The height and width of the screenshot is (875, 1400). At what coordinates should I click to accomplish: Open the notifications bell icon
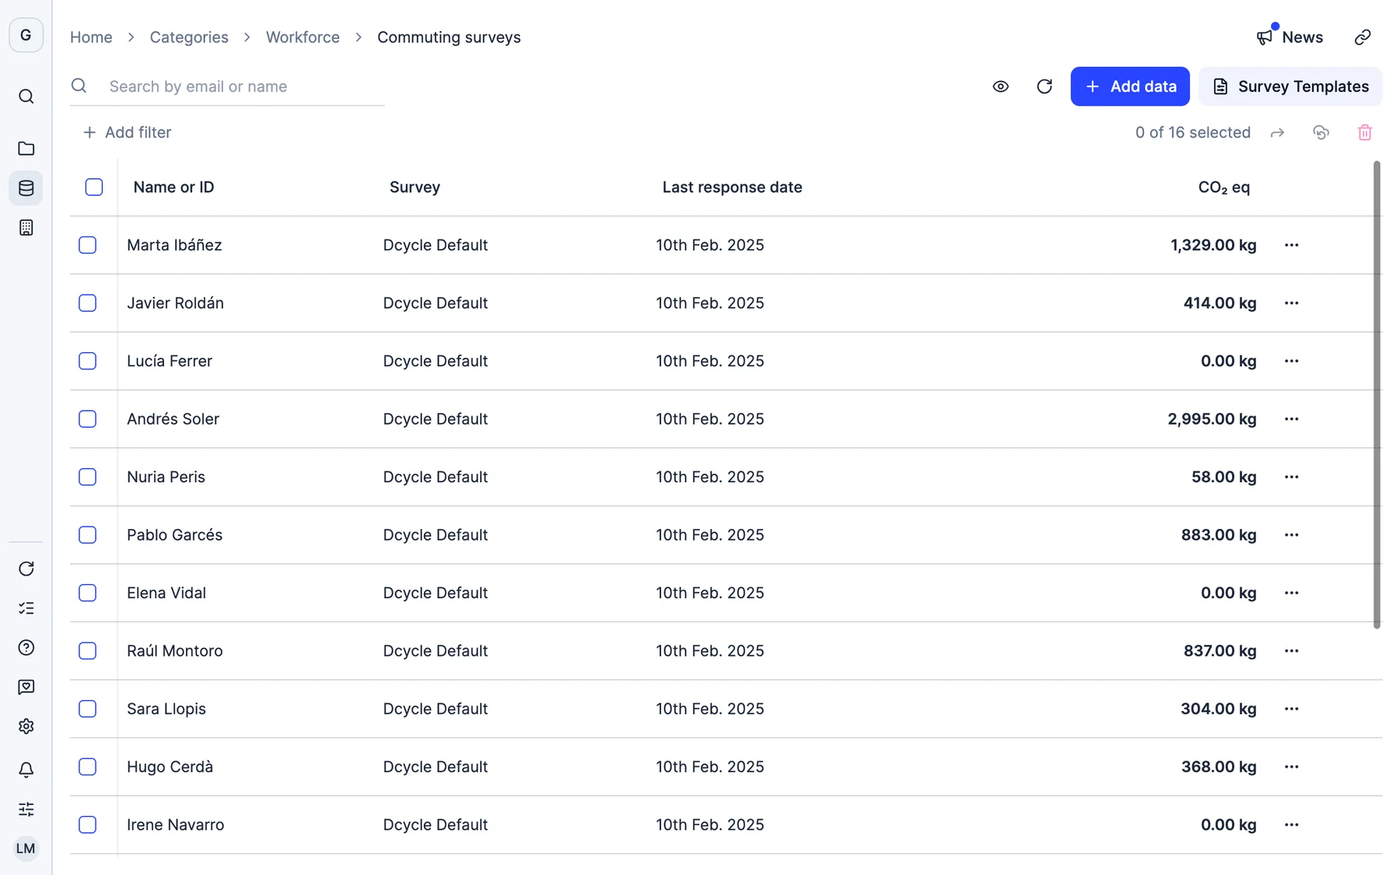[26, 769]
